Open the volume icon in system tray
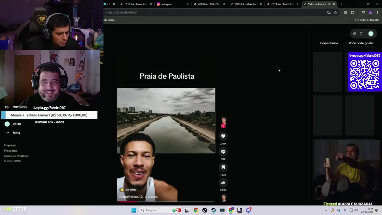 pos(356,210)
